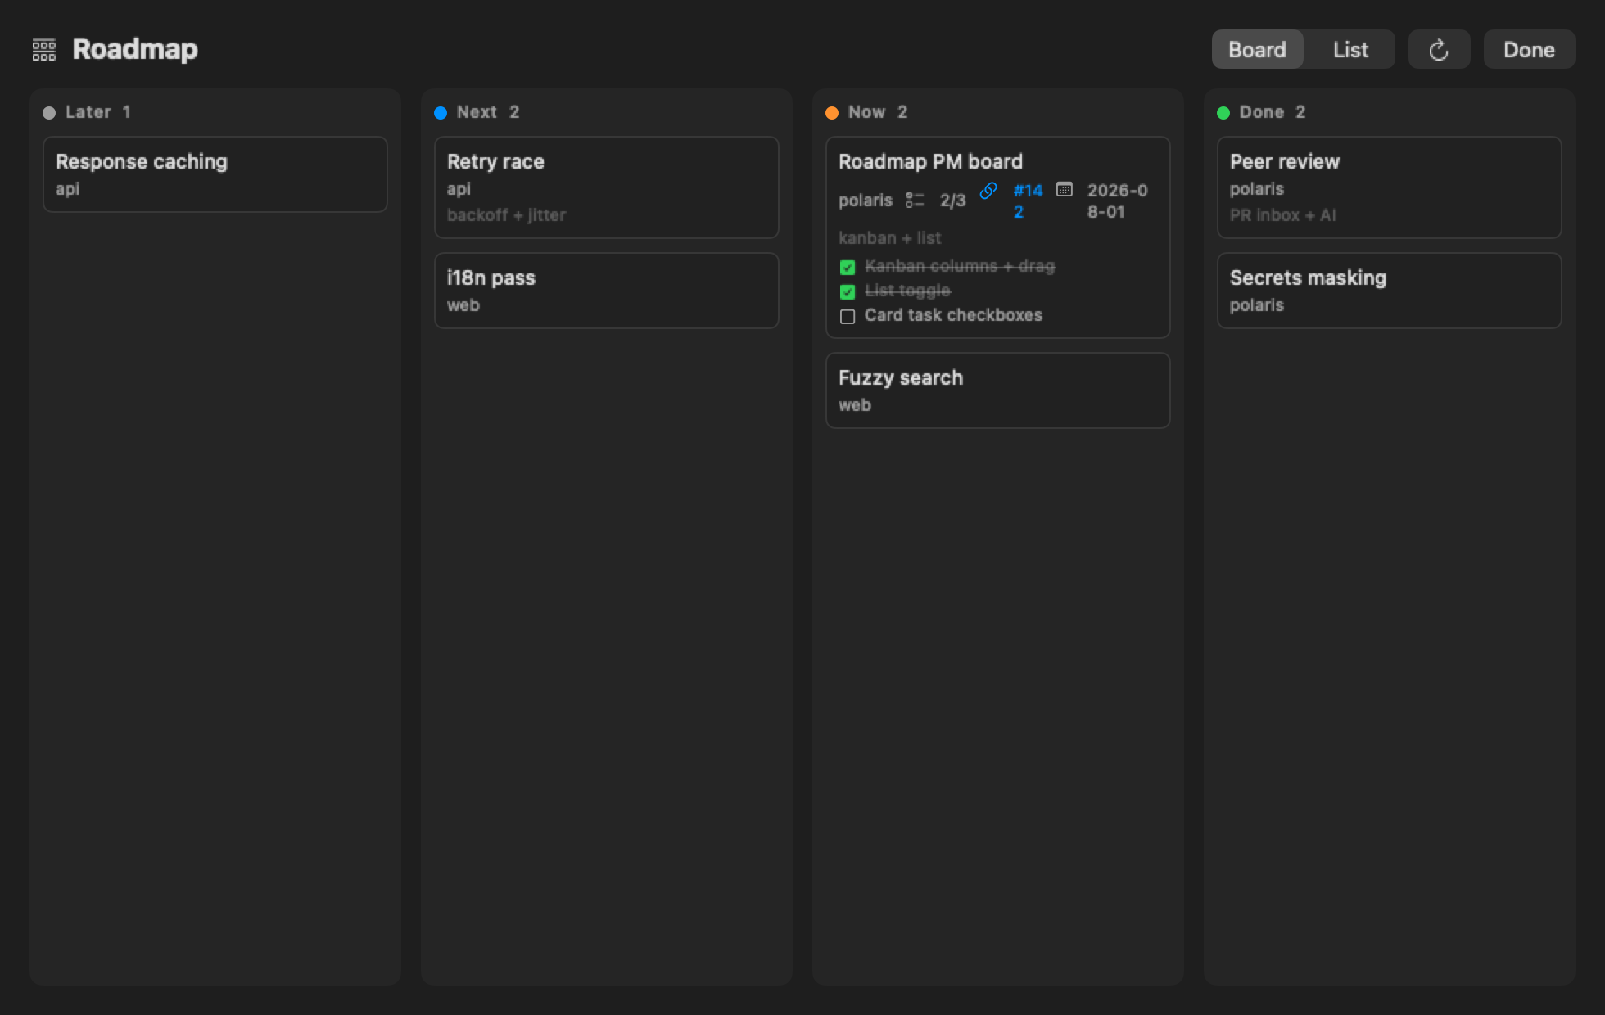Image resolution: width=1605 pixels, height=1015 pixels.
Task: Click the Now column header label
Action: point(866,112)
